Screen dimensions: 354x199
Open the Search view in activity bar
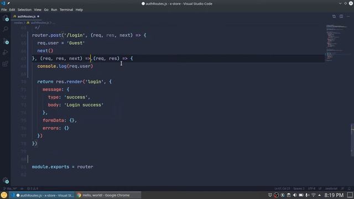[x=6, y=29]
